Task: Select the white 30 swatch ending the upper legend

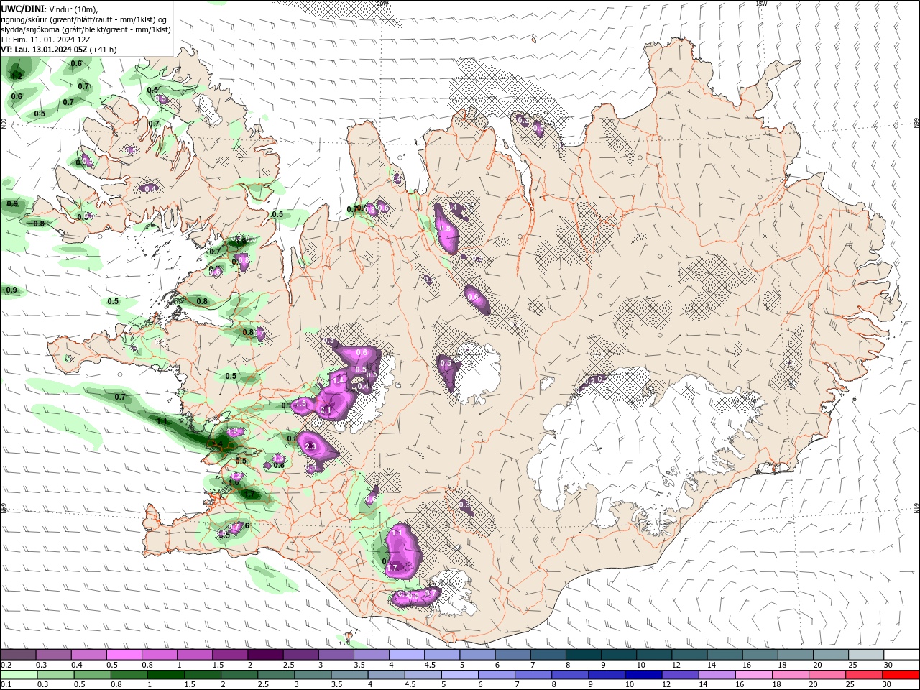Action: [901, 655]
